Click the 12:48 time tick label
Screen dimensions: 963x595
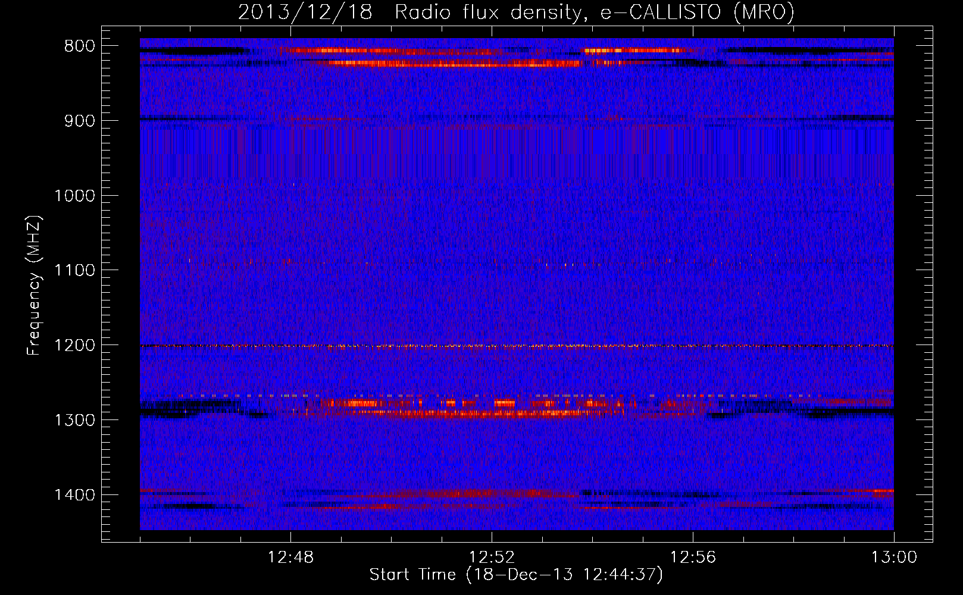point(290,558)
